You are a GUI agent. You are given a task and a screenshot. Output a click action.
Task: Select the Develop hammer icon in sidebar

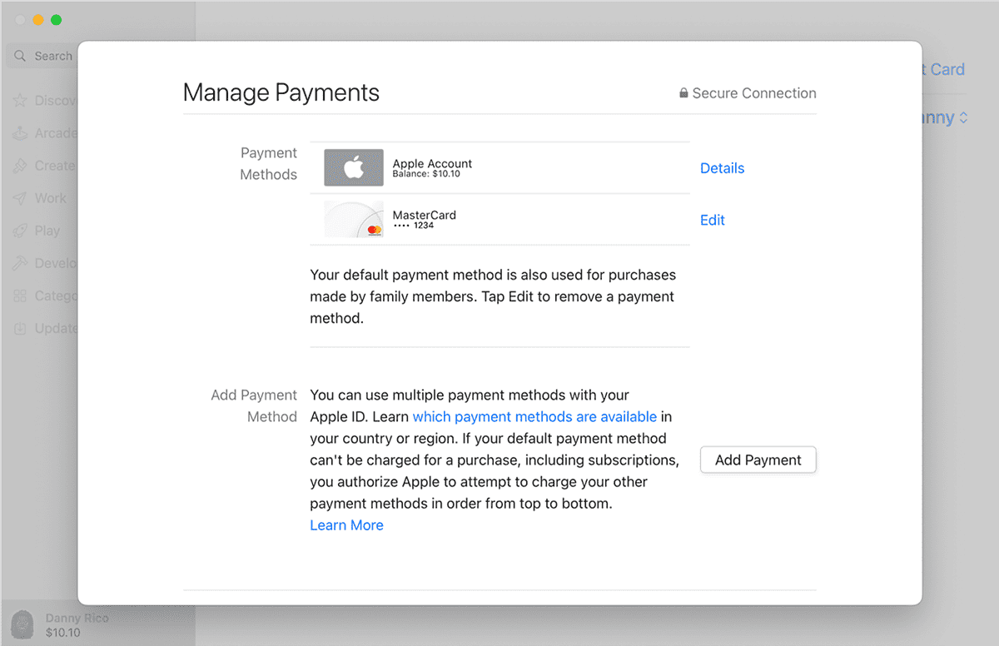click(20, 263)
